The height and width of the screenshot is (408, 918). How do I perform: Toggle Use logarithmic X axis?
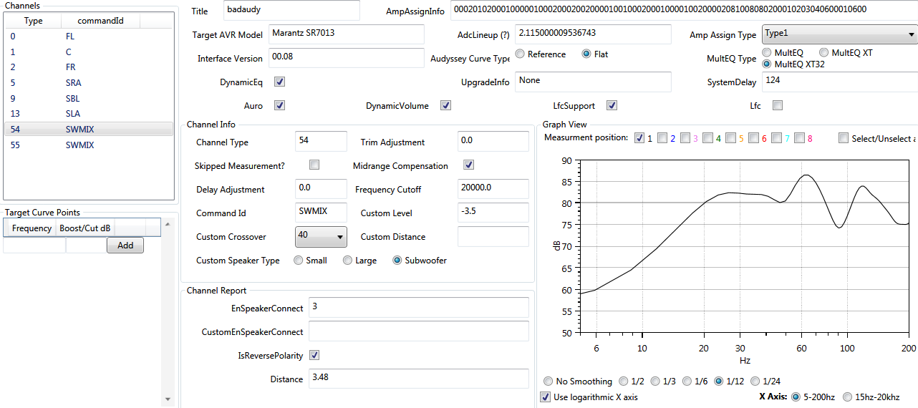click(545, 397)
